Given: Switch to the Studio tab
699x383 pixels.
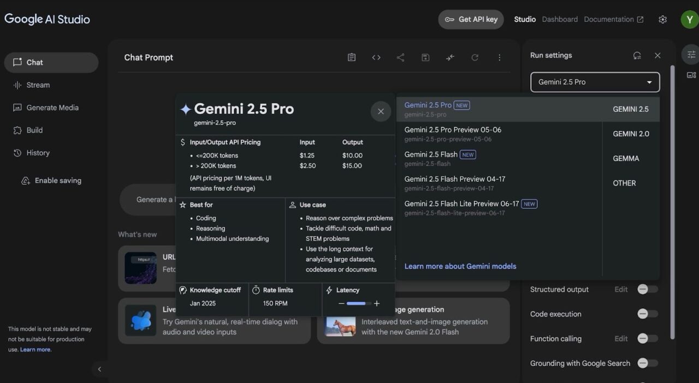Looking at the screenshot, I should pyautogui.click(x=525, y=19).
